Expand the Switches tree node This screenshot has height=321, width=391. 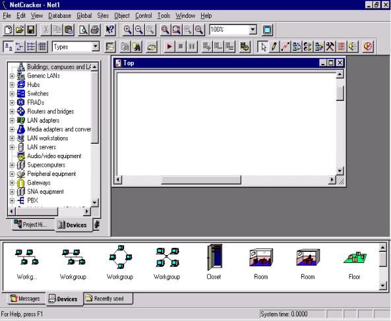click(x=12, y=94)
